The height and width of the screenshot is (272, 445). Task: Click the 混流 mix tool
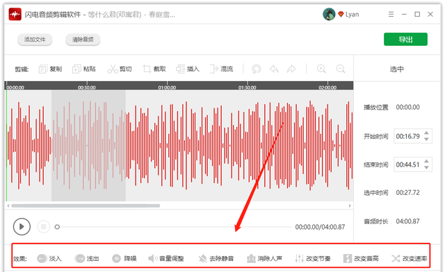tap(221, 69)
